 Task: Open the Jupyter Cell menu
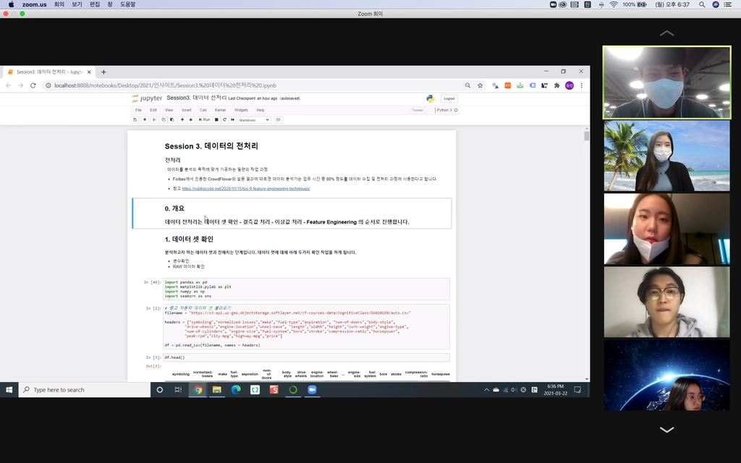(x=203, y=110)
